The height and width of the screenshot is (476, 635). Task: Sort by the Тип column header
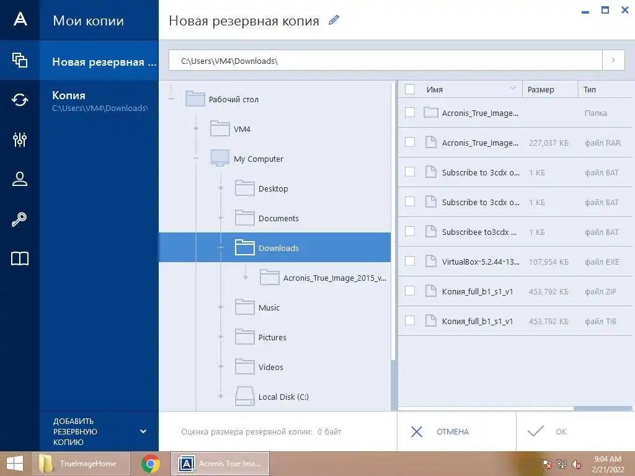pyautogui.click(x=605, y=89)
